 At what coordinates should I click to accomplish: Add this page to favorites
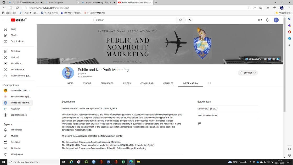click(260, 8)
